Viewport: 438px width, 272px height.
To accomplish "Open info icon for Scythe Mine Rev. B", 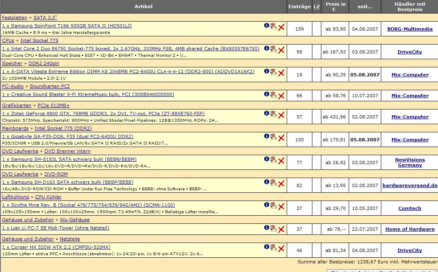I will 266,205.
